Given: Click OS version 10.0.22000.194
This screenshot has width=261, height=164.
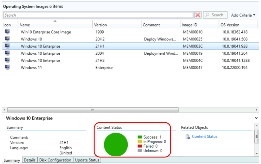Looking at the screenshot, I should click(235, 68).
